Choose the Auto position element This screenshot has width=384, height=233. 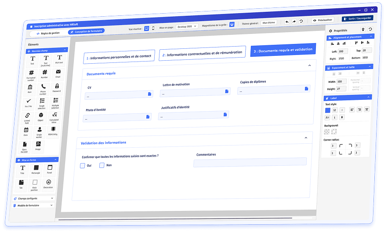point(35,185)
